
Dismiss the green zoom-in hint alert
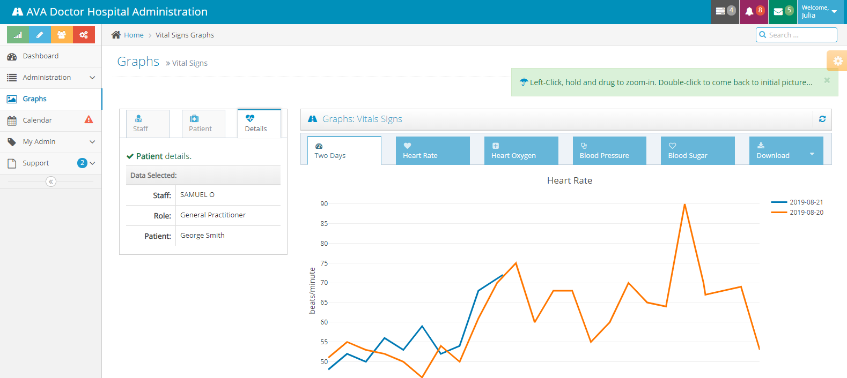click(x=827, y=80)
